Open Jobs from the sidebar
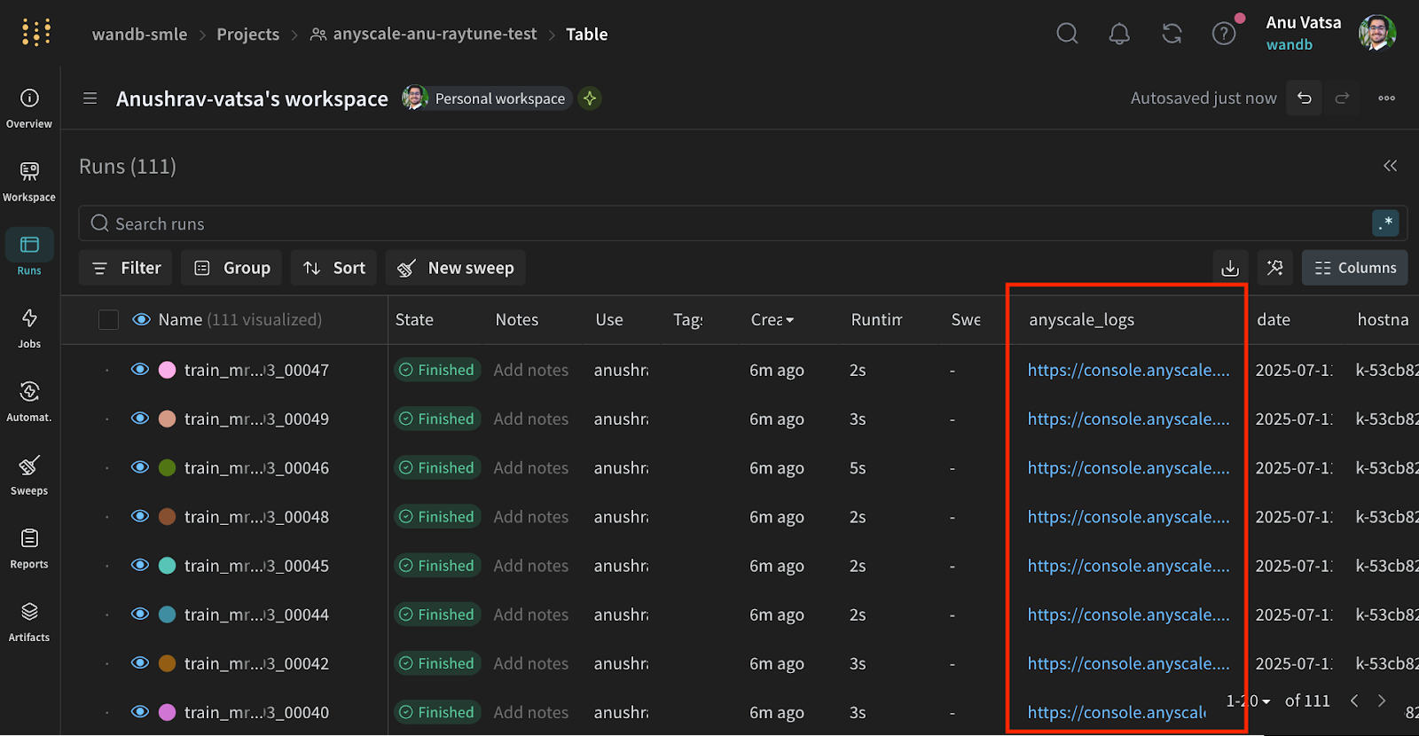This screenshot has width=1419, height=736. click(29, 328)
